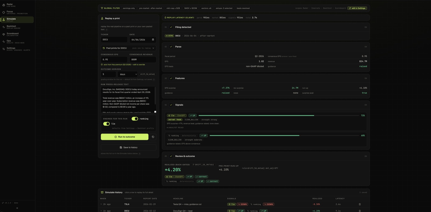Click the 'sectors: all' filter chip

pos(206,8)
